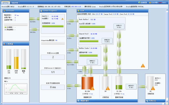Click the 连接地址 200.200.132.107:1521 text

pyautogui.click(x=49, y=7)
